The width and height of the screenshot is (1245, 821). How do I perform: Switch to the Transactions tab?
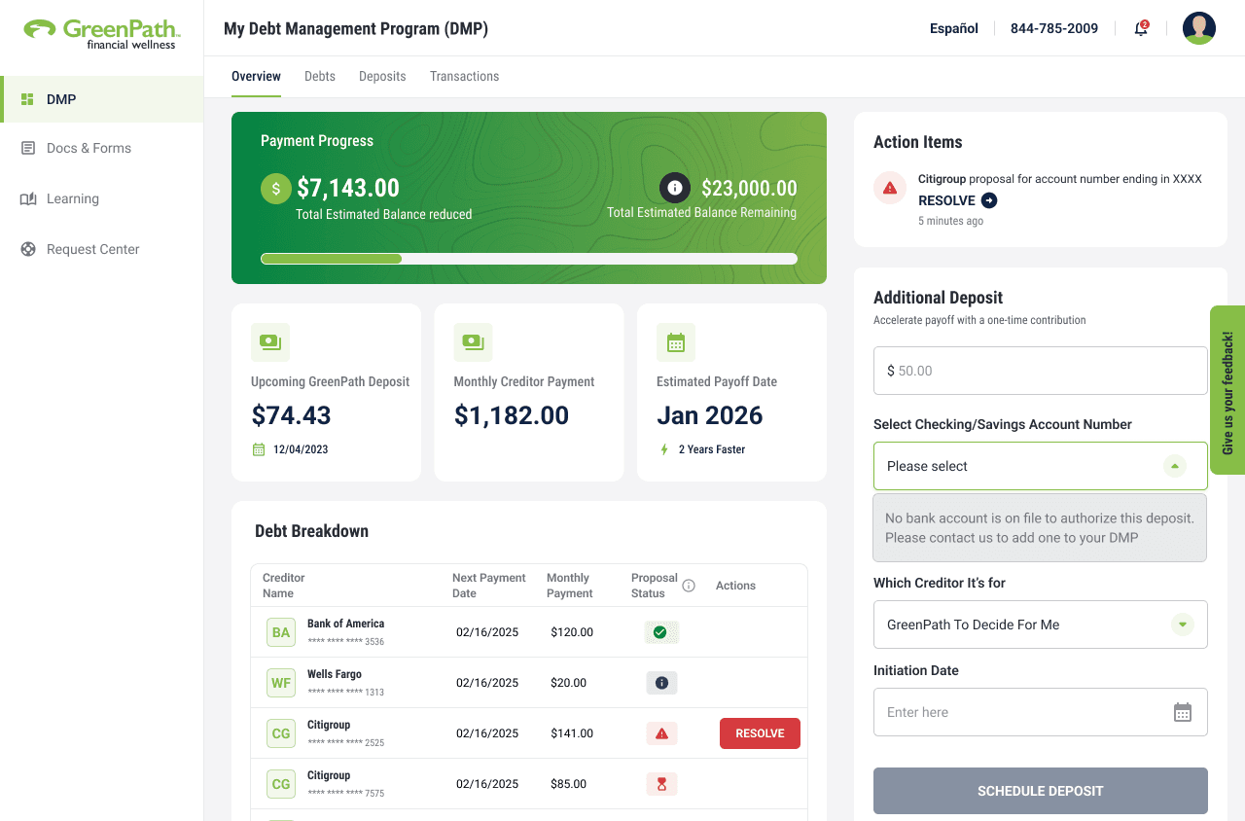[464, 76]
